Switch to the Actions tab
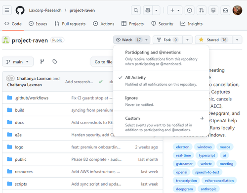The width and height of the screenshot is (247, 193). 104,24
